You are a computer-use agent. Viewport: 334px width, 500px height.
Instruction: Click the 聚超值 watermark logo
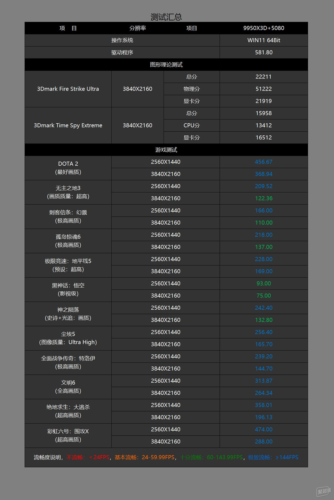click(324, 491)
